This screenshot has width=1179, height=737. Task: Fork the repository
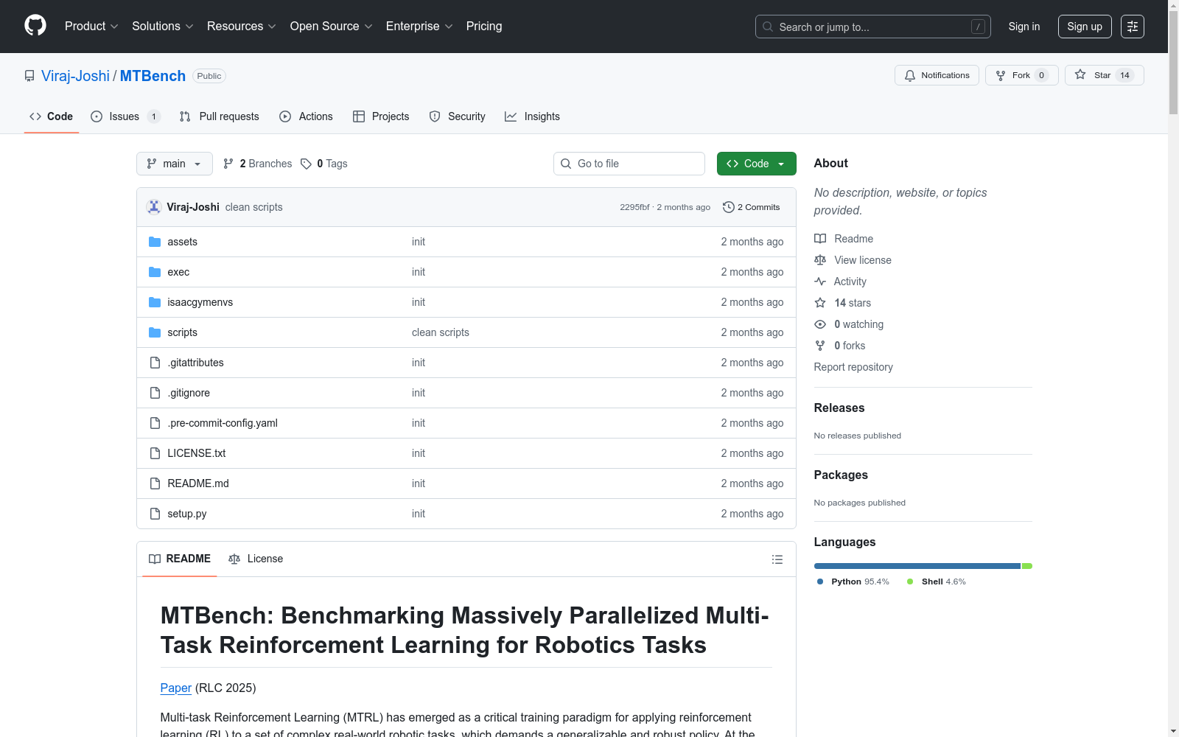pyautogui.click(x=1022, y=75)
